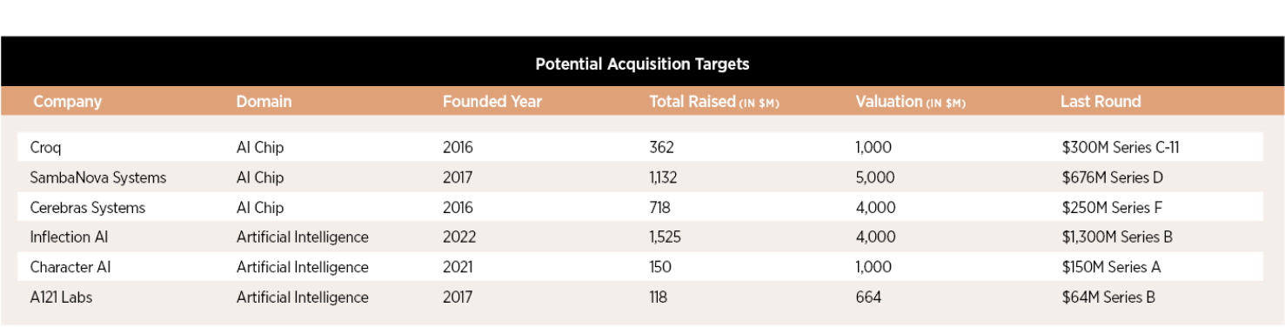The image size is (1285, 334).
Task: Select the Company column header
Action: click(x=68, y=102)
